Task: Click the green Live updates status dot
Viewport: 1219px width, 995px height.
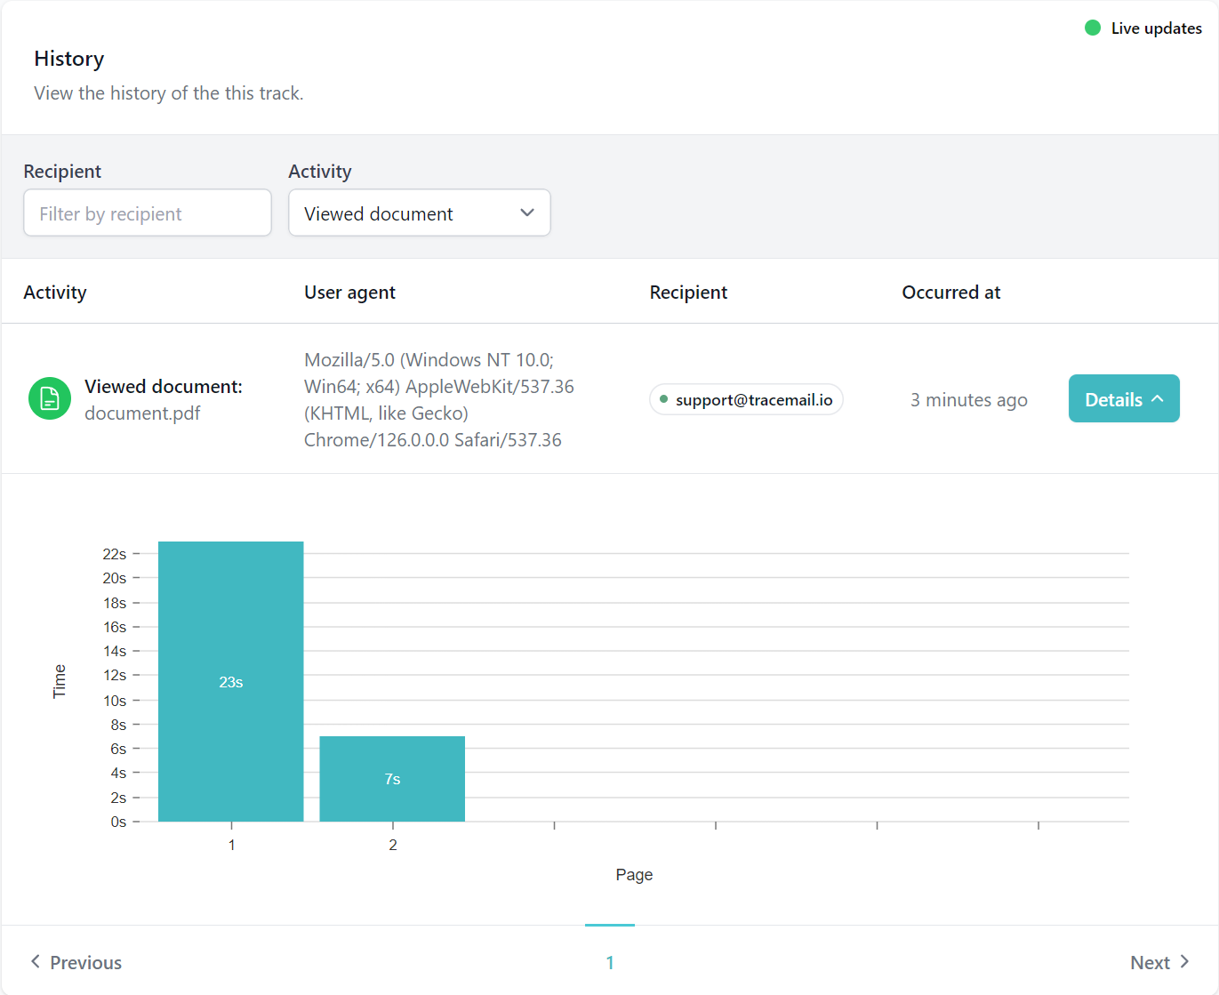Action: [x=1093, y=28]
